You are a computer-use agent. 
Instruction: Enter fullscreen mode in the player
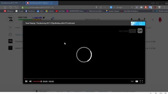(x=141, y=81)
